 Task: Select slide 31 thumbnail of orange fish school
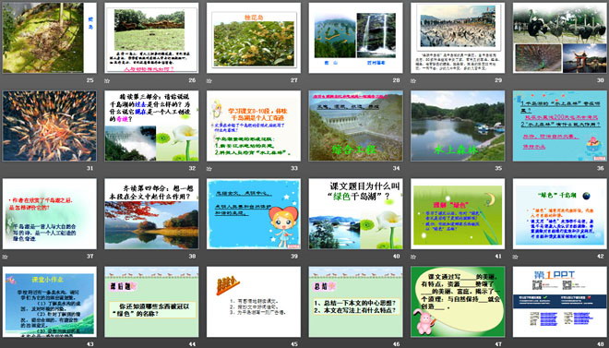[x=49, y=126]
